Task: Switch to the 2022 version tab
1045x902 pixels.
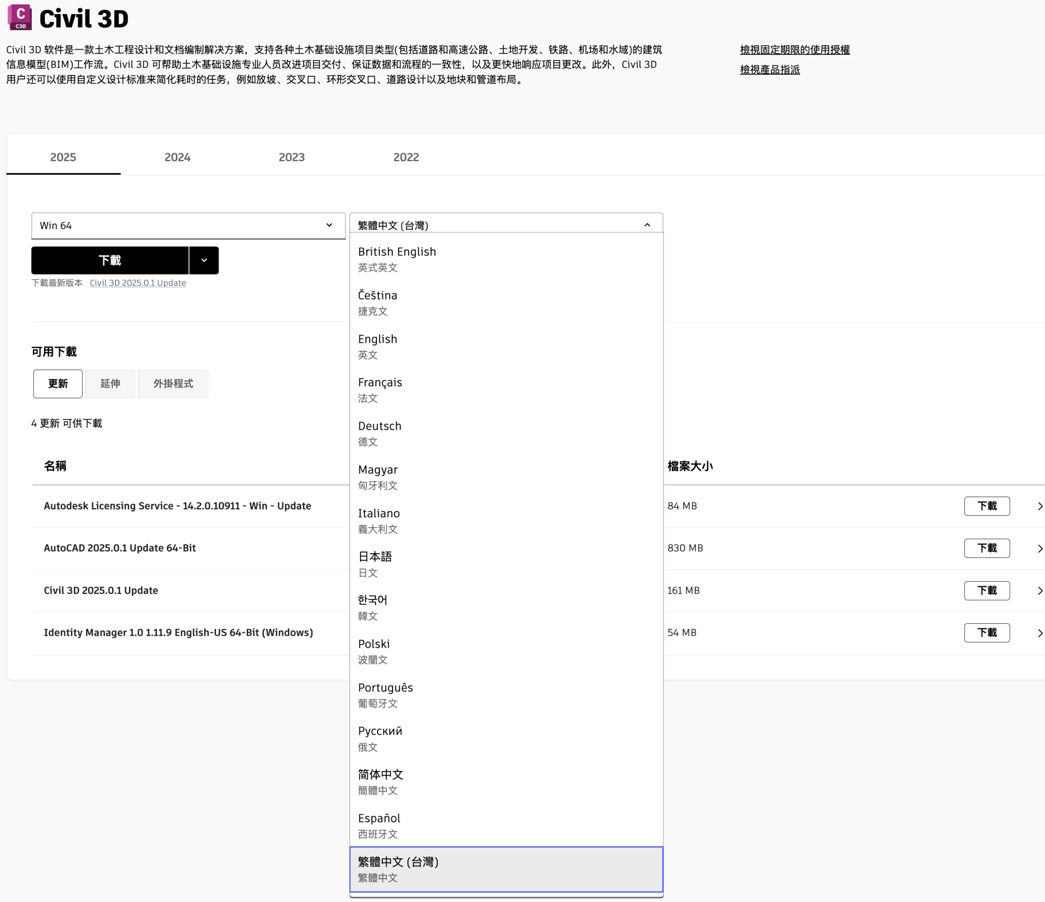Action: pyautogui.click(x=405, y=157)
